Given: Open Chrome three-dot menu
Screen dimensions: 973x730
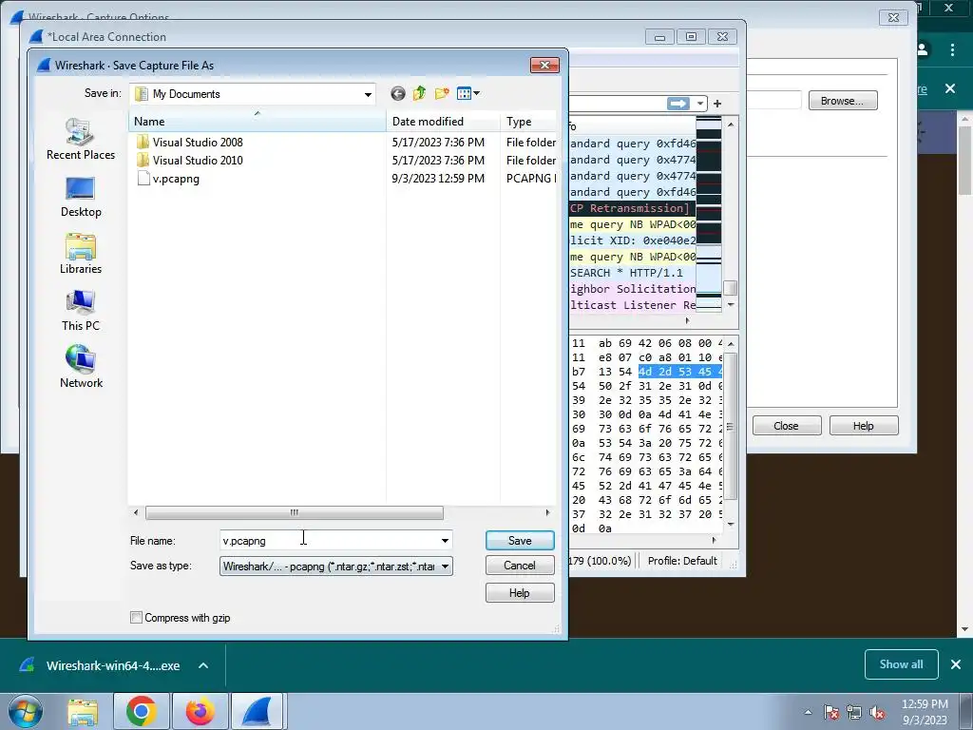Looking at the screenshot, I should [x=952, y=49].
